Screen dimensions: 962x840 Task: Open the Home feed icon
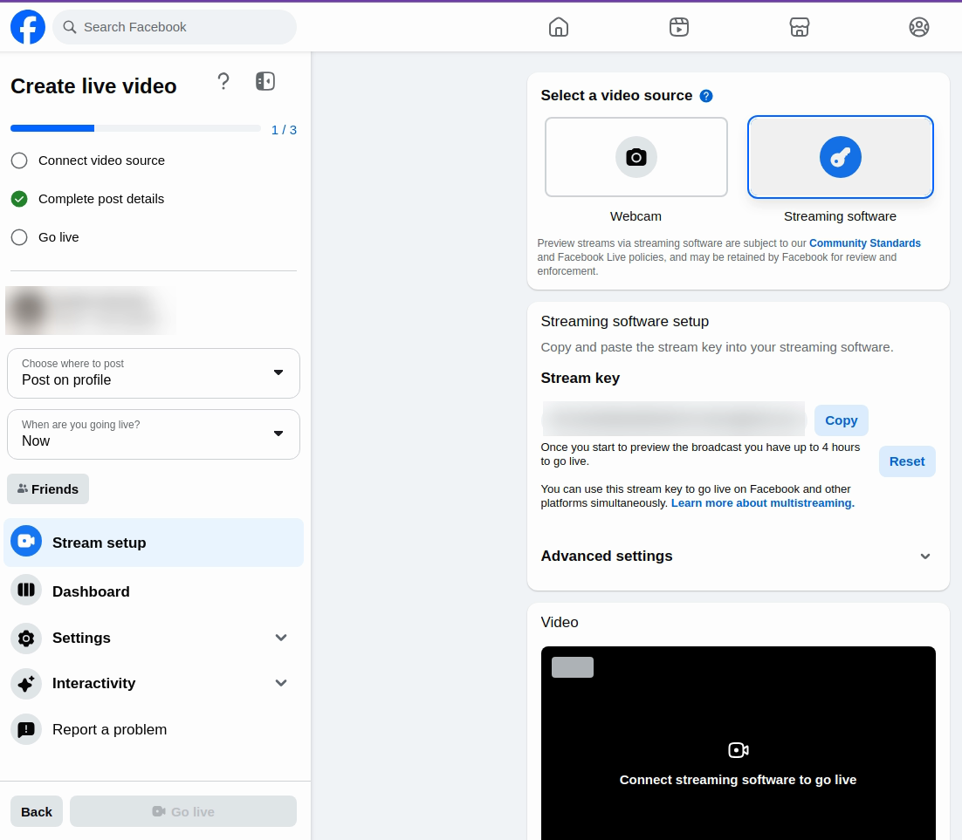pos(559,27)
